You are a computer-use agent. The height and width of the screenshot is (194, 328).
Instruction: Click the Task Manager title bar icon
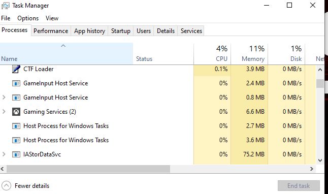(5, 6)
